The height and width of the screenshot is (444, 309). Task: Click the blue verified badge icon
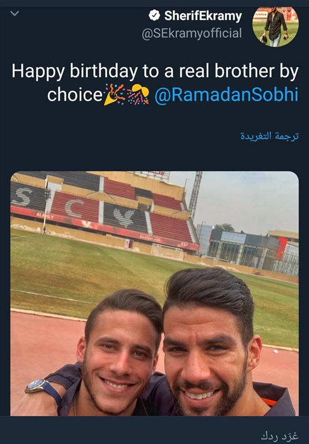pyautogui.click(x=154, y=16)
